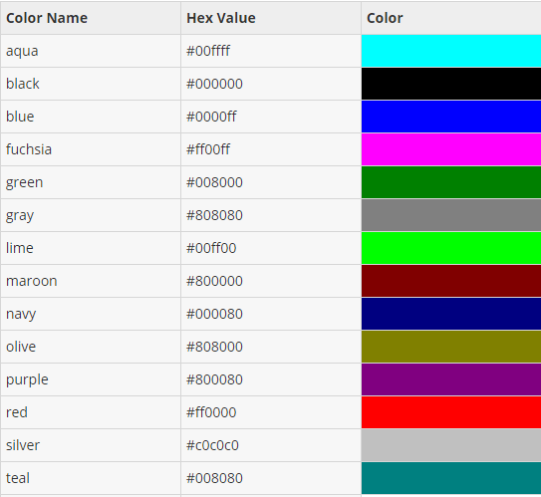Select the maroon color name cell
The width and height of the screenshot is (541, 497).
pyautogui.click(x=91, y=281)
